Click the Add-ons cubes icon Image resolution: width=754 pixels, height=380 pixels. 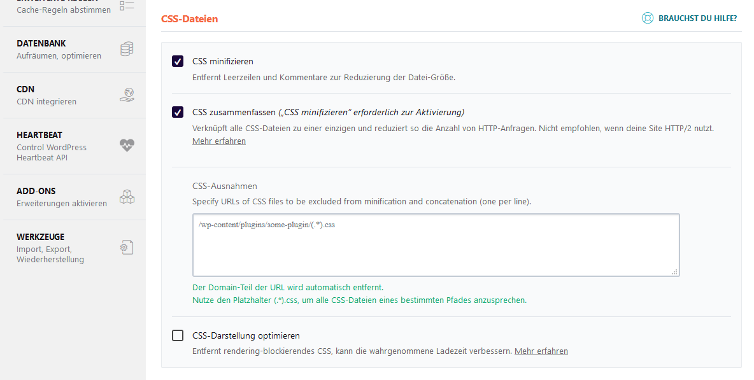tap(127, 197)
